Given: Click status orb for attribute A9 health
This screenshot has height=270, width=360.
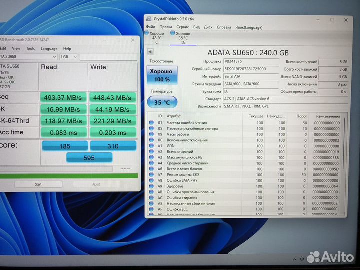Looking at the screenshot, I should point(151,186).
